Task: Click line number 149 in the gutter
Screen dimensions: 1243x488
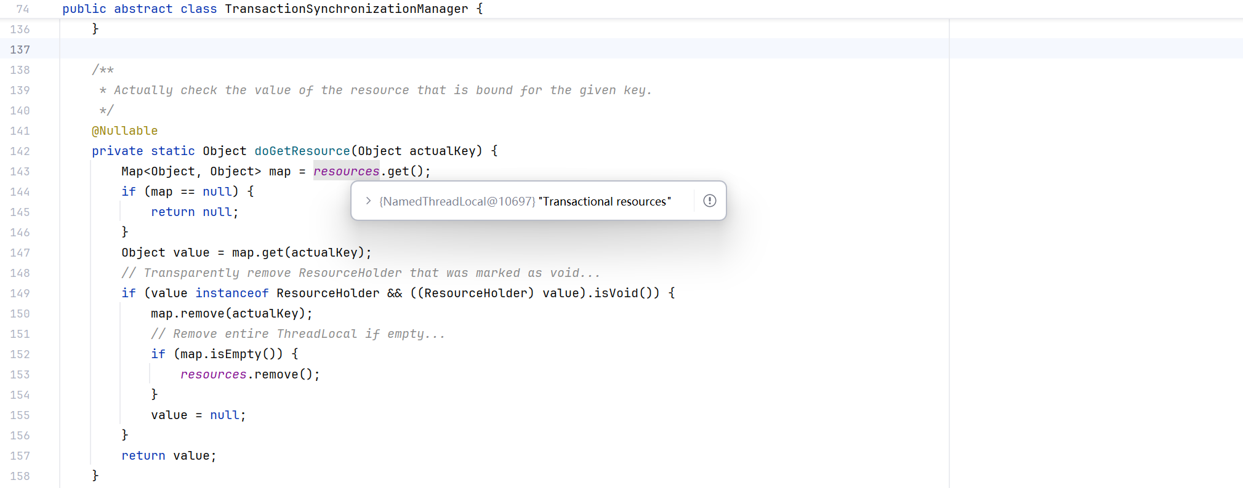Action: coord(20,293)
